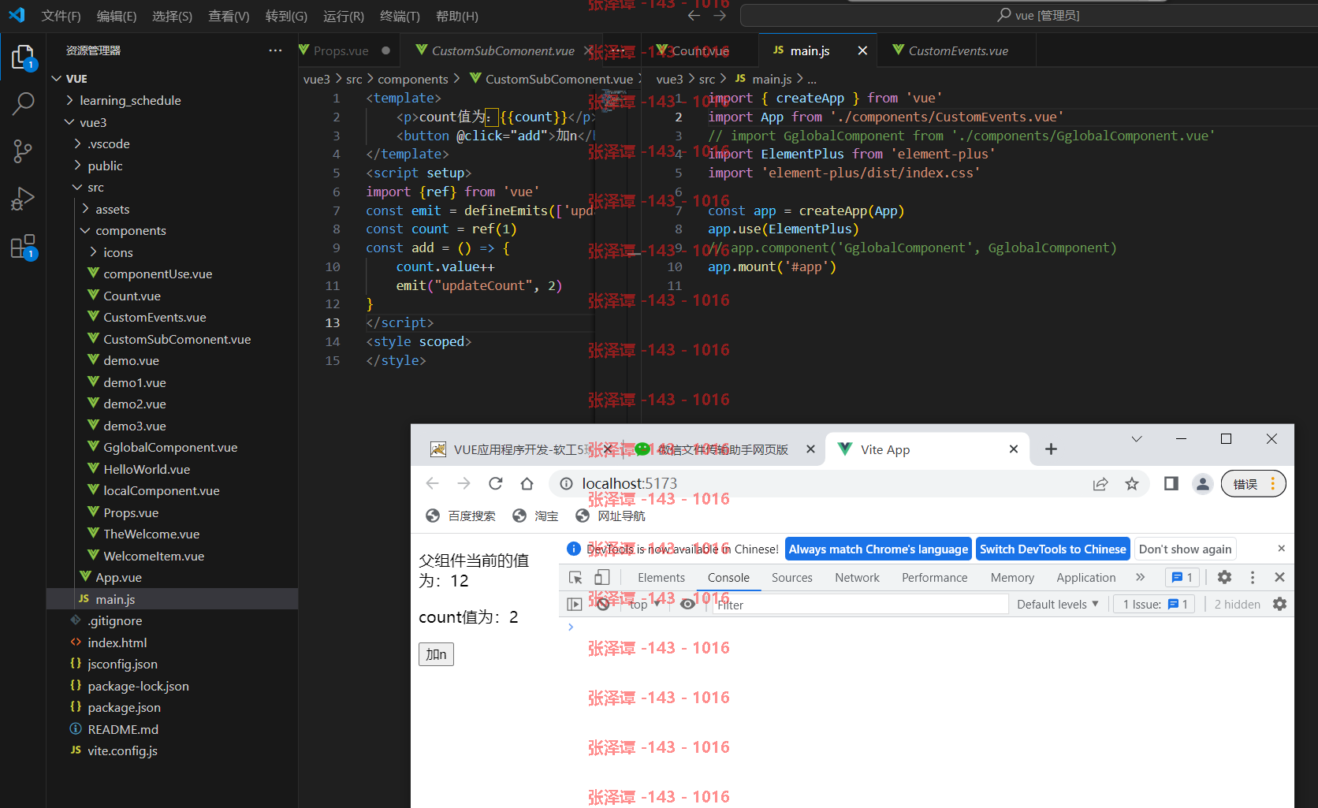Select DevTools inspect element tool
This screenshot has height=808, width=1318.
pos(575,577)
